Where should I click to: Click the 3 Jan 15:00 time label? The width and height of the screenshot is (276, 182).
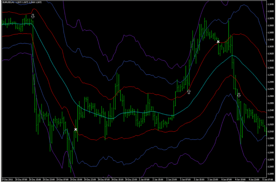pos(199,180)
